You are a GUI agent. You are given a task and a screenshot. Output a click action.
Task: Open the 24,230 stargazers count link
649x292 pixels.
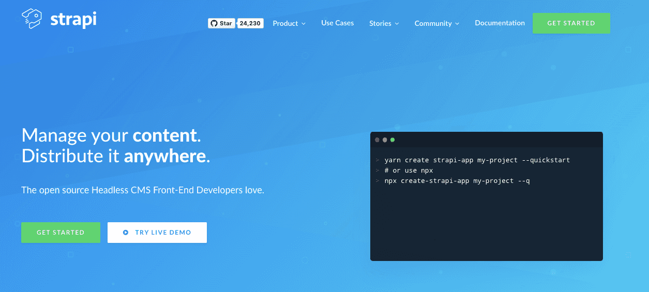pyautogui.click(x=250, y=23)
